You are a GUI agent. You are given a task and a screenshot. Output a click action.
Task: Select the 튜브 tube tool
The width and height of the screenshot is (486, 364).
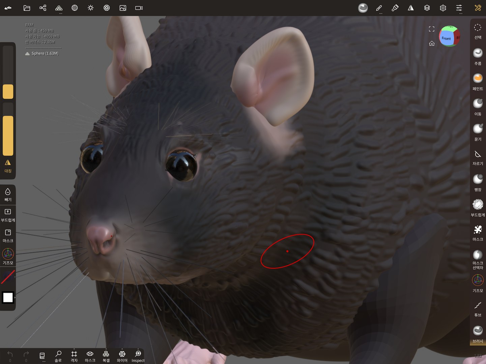pyautogui.click(x=478, y=309)
